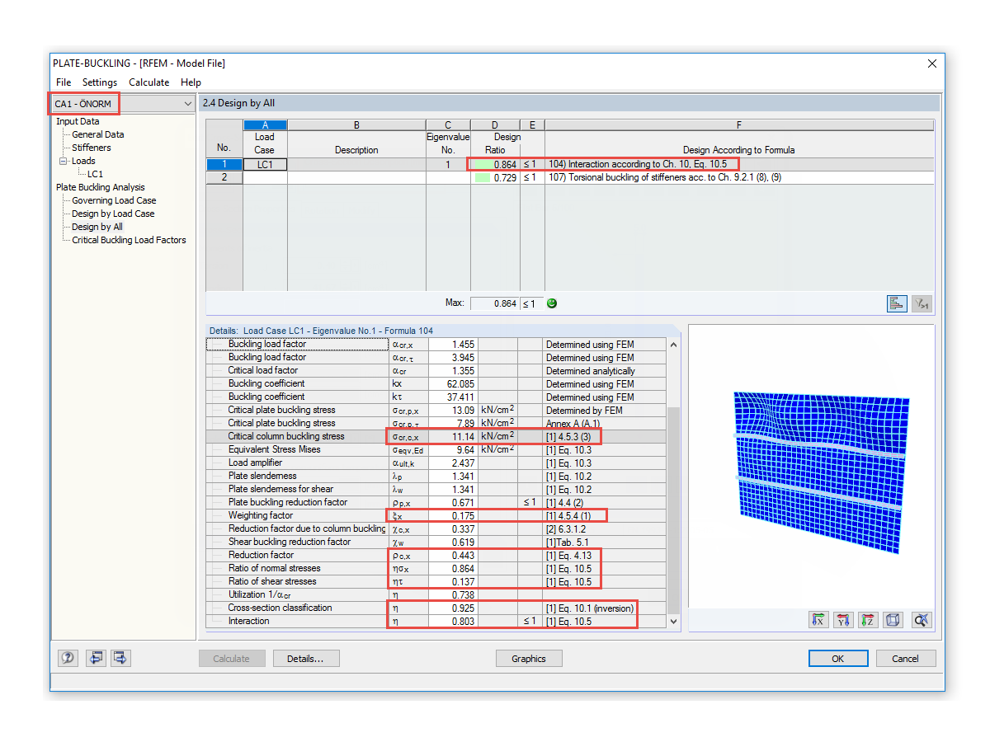
Task: Select Critical load factor row
Action: click(436, 370)
